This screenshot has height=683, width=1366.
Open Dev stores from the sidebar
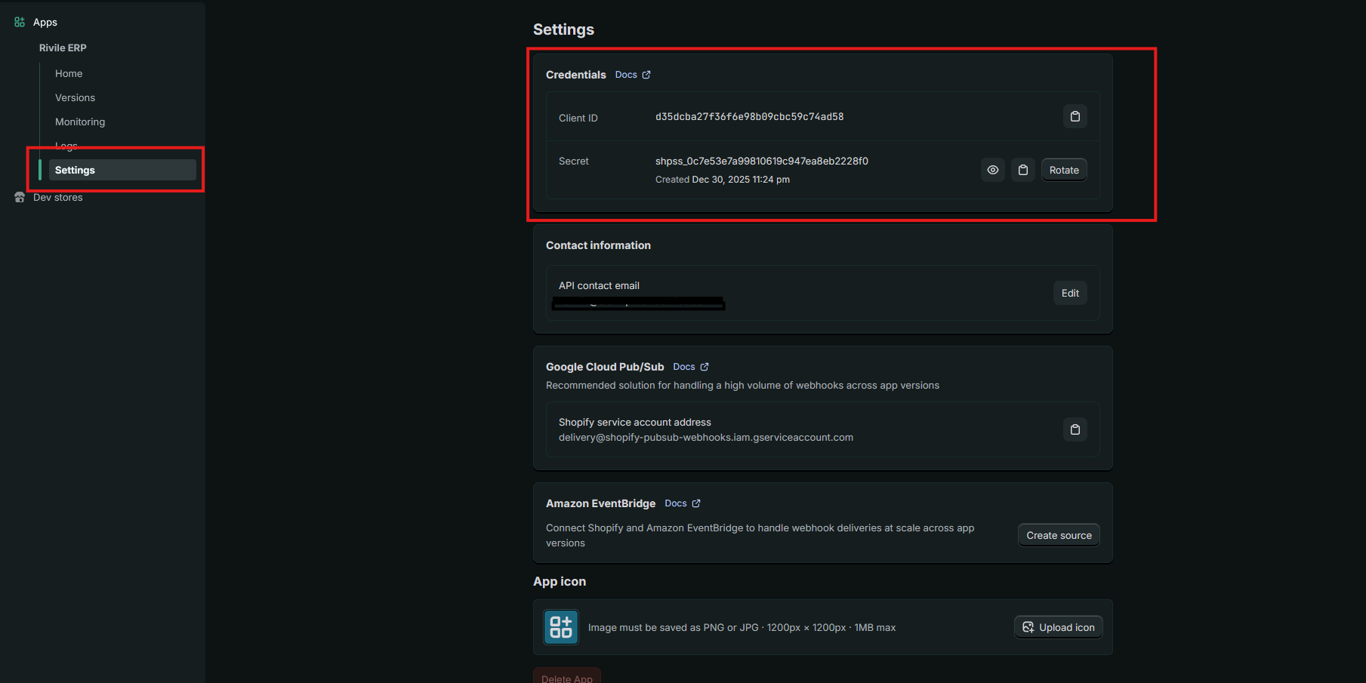click(x=58, y=198)
